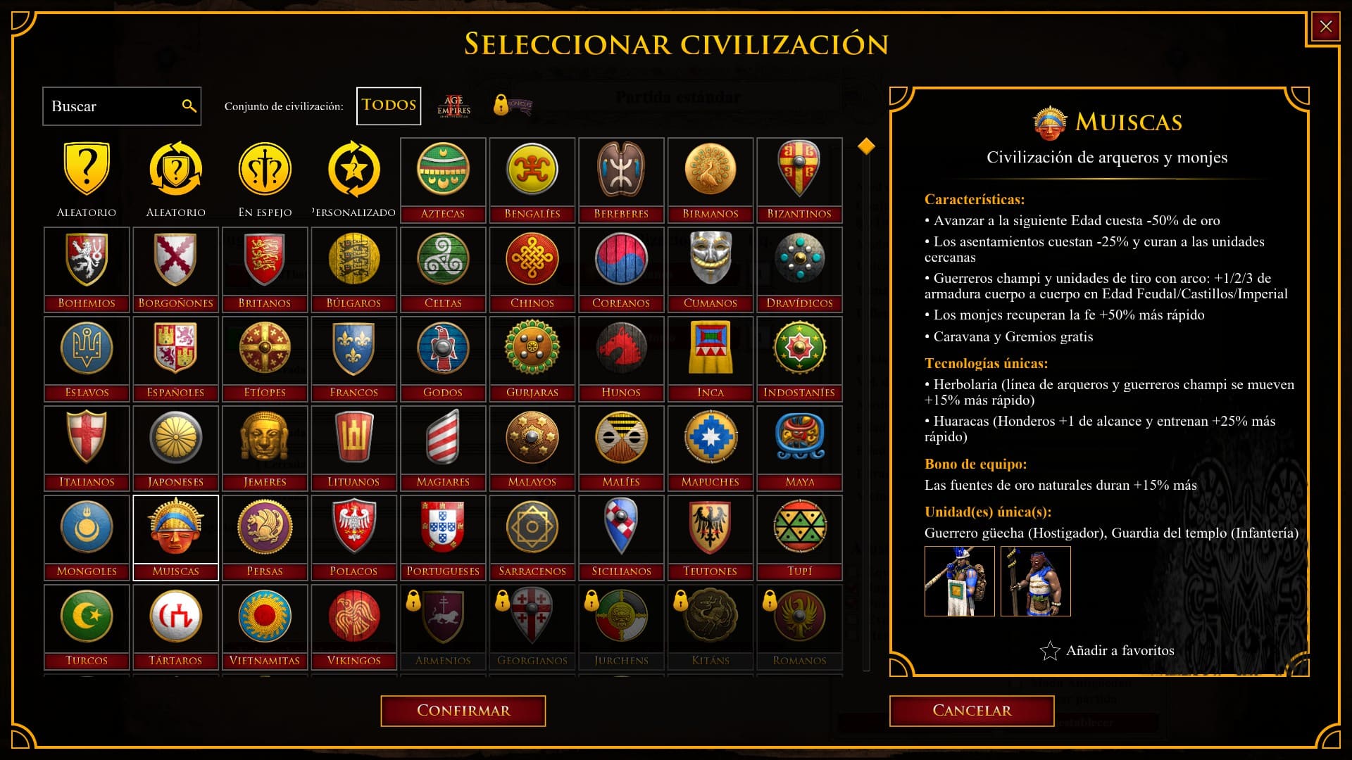
Task: Choose the Personalizado random option
Action: click(x=353, y=180)
